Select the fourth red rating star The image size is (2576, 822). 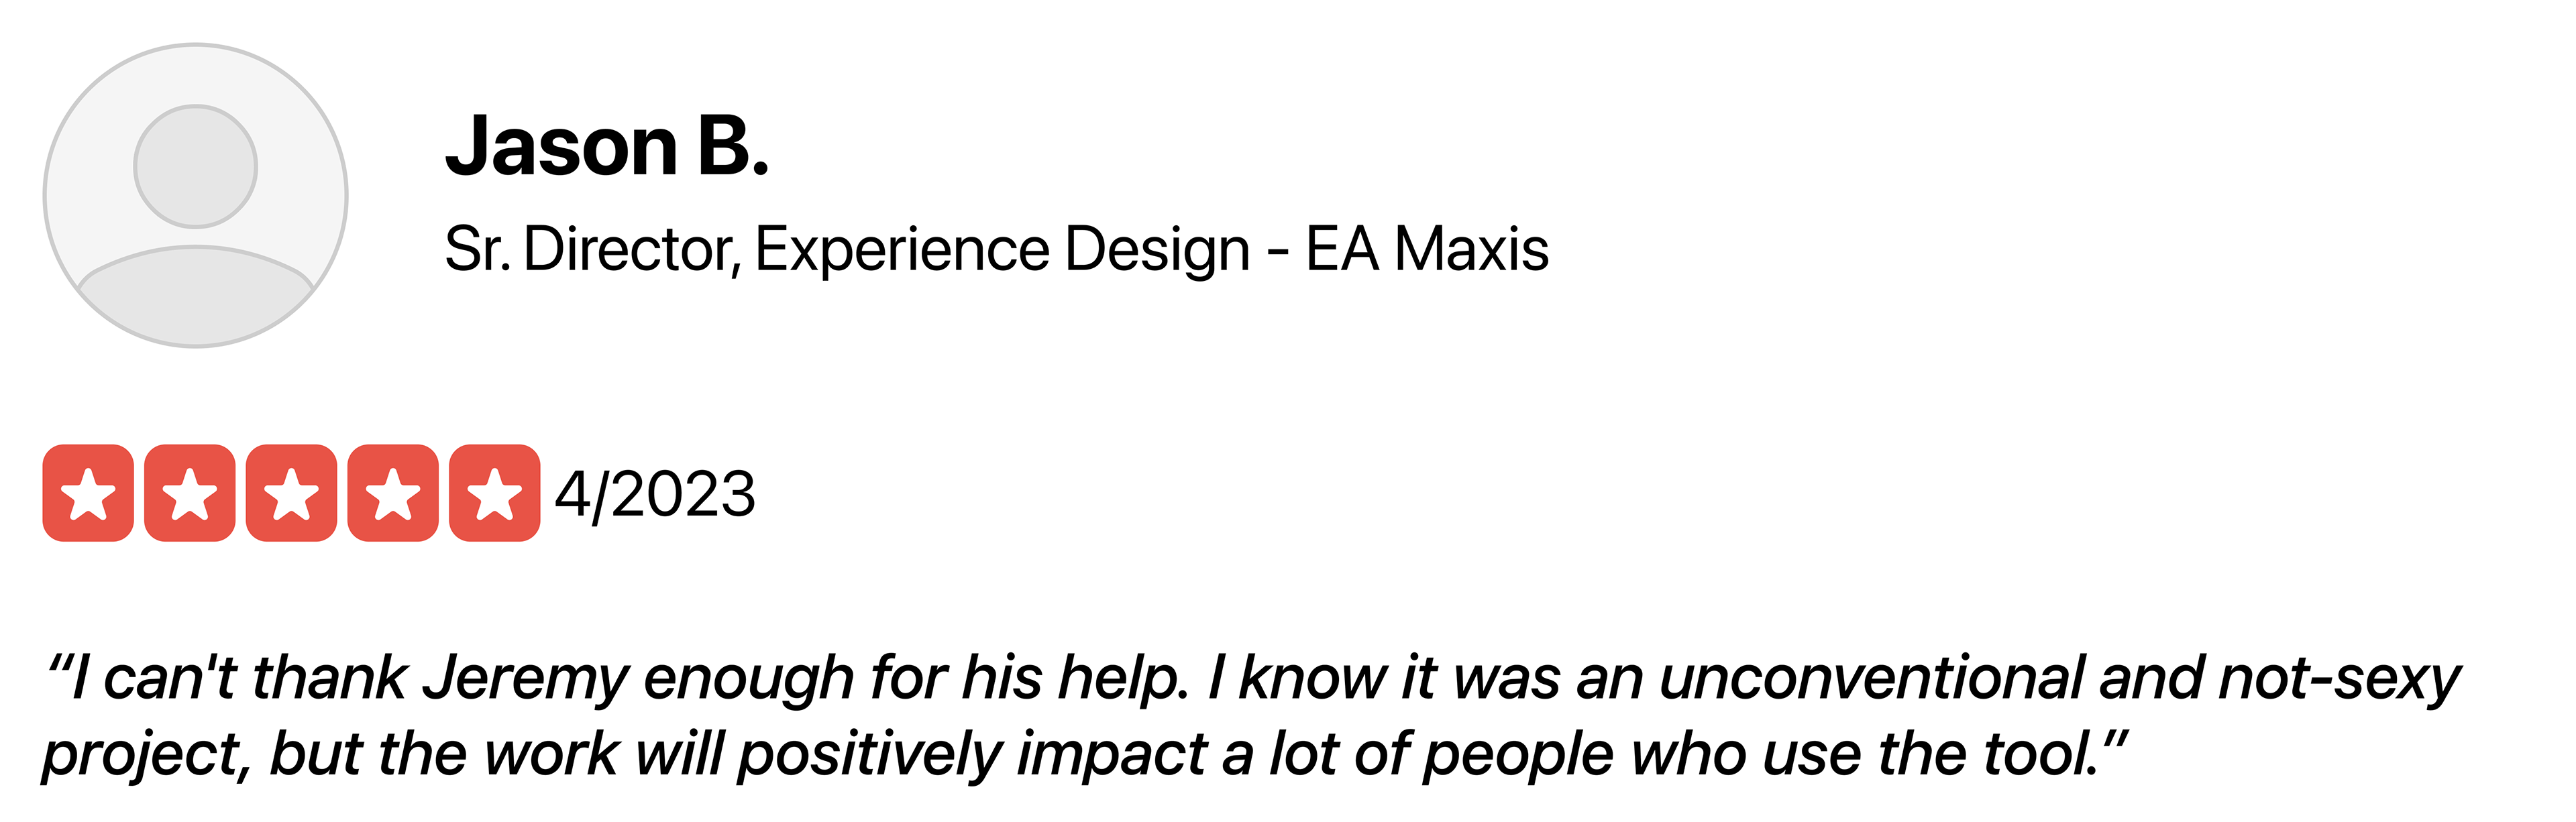[393, 493]
